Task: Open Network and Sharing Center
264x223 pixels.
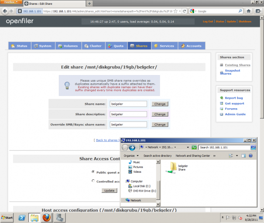Action: (193, 156)
